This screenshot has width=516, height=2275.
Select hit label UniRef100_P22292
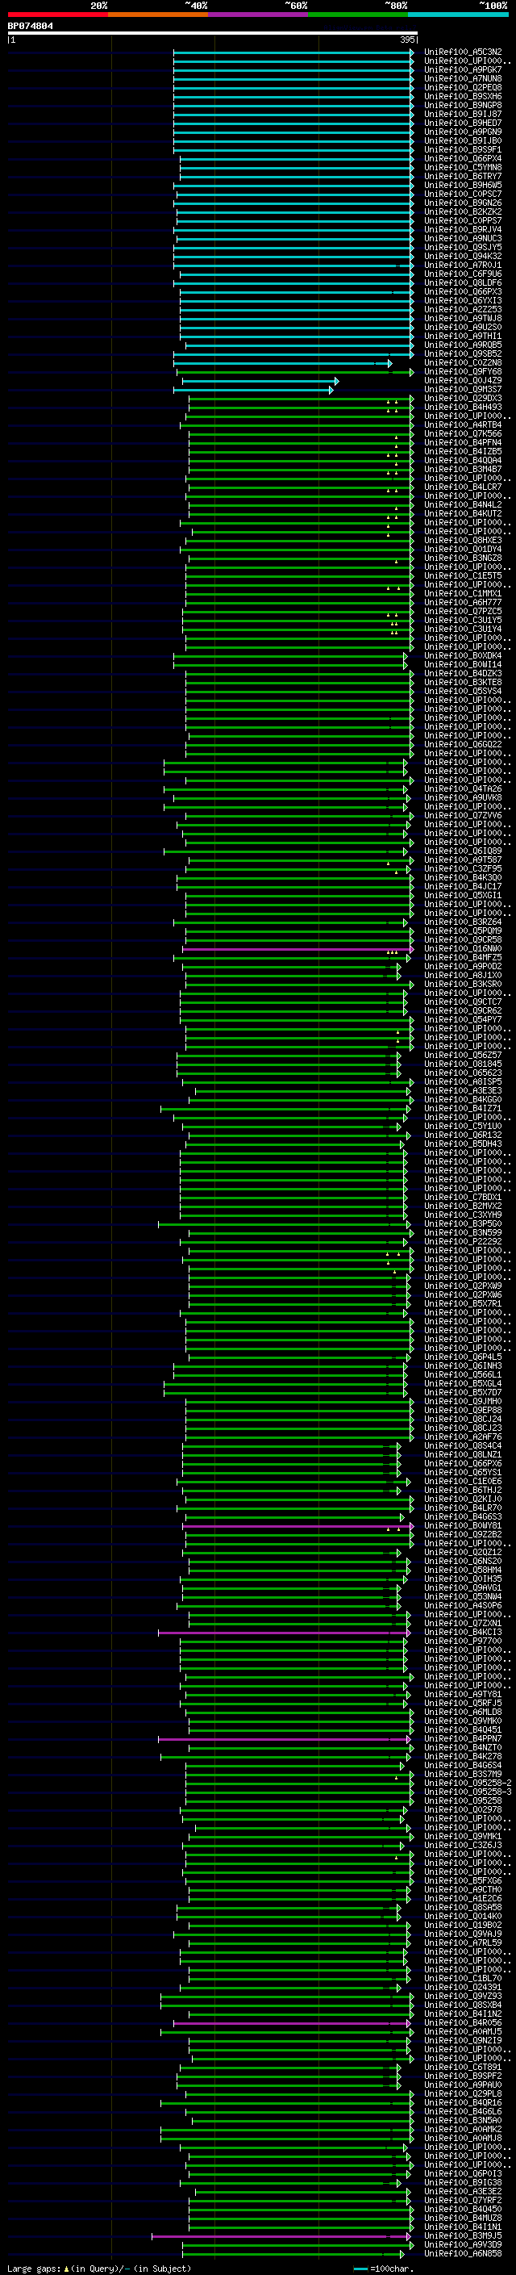463,1242
